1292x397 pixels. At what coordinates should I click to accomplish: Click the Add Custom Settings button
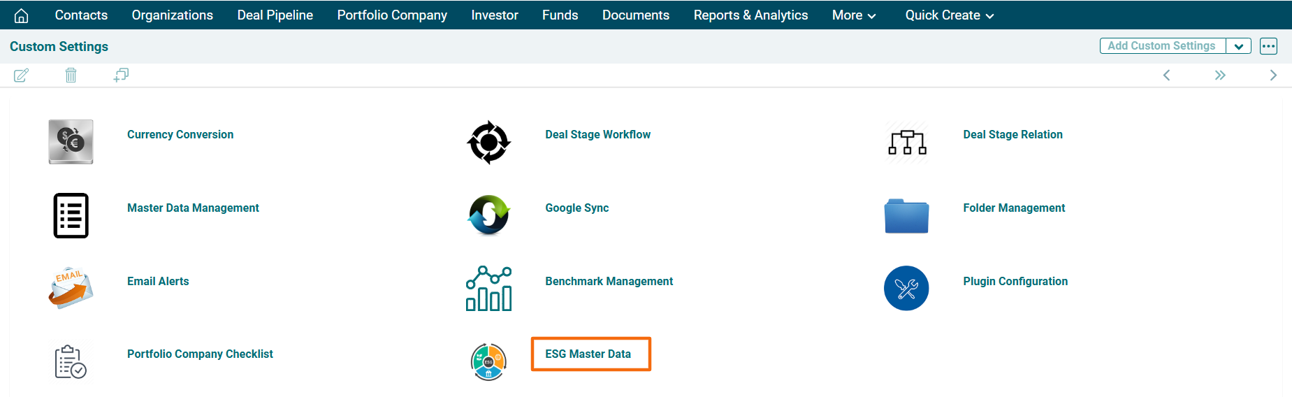point(1161,46)
